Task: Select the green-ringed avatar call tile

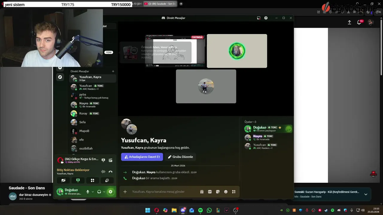Action: point(237,51)
